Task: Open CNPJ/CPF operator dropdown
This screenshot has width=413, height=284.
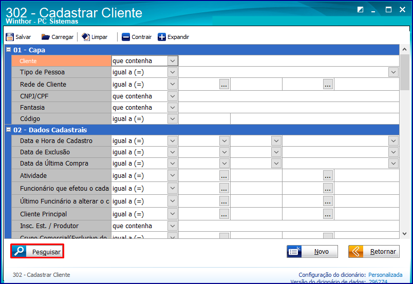Action: (173, 96)
